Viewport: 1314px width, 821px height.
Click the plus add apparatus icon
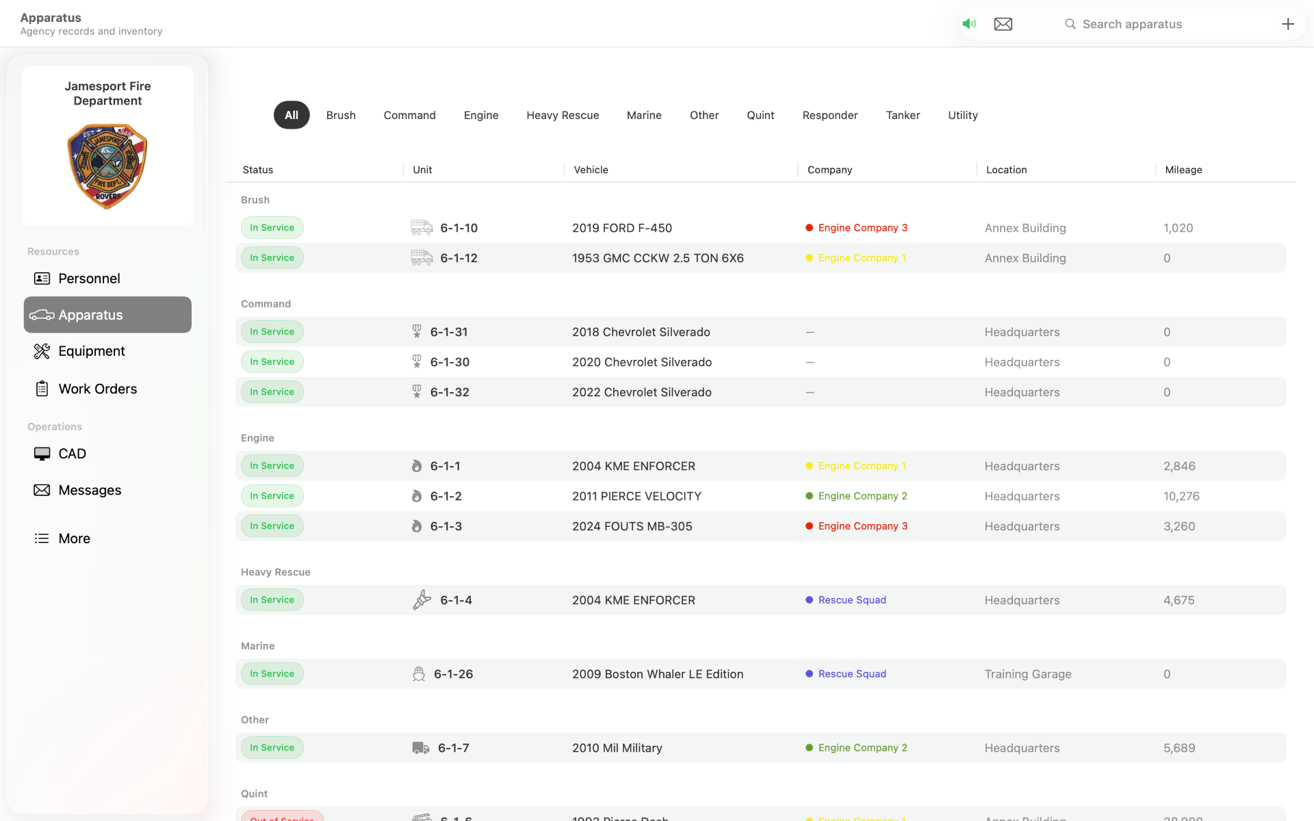point(1288,24)
